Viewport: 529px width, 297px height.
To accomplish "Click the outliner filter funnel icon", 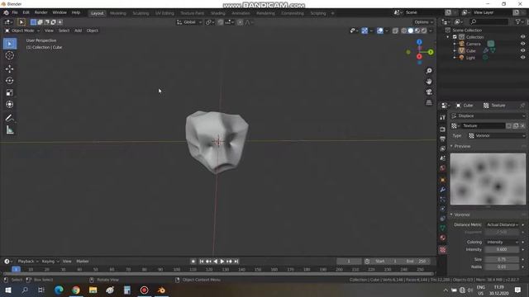I will tap(518, 21).
